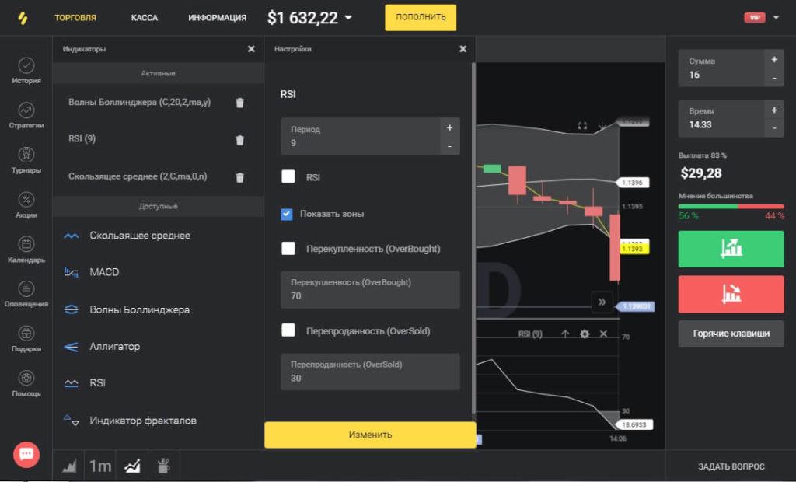796x482 pixels.
Task: Check Перекупленность (OverBought) checkbox
Action: point(288,249)
